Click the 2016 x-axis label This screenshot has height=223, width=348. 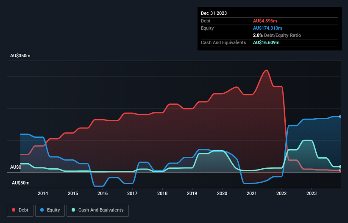click(x=103, y=193)
